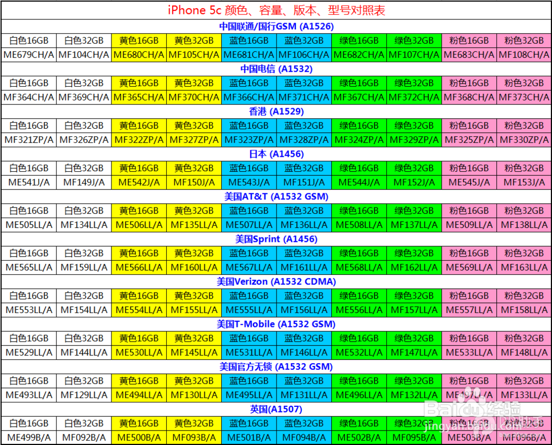The width and height of the screenshot is (552, 445).
Task: Select the 美国T-Mobile (A1532 GSM) header
Action: [277, 324]
